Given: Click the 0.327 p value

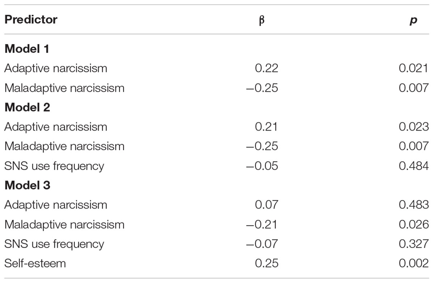Looking at the screenshot, I should tap(414, 244).
